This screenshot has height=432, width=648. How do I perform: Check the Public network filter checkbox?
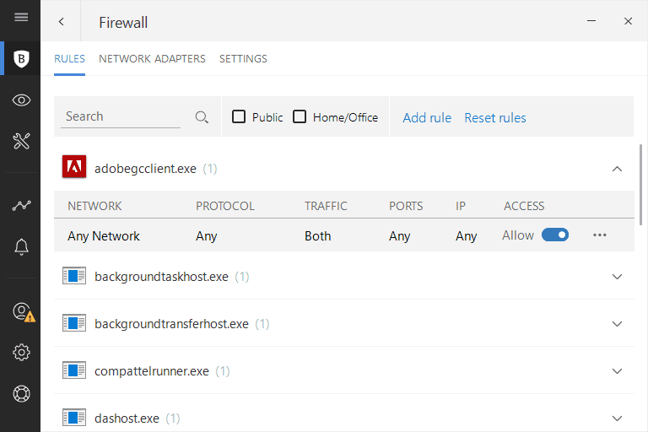pos(239,116)
